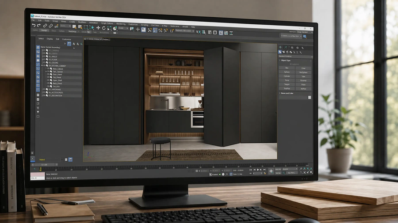
Task: Activate the Select and Move tool
Action: 98,28
